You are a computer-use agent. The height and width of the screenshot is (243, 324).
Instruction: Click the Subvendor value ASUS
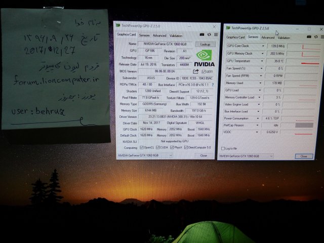[151, 78]
